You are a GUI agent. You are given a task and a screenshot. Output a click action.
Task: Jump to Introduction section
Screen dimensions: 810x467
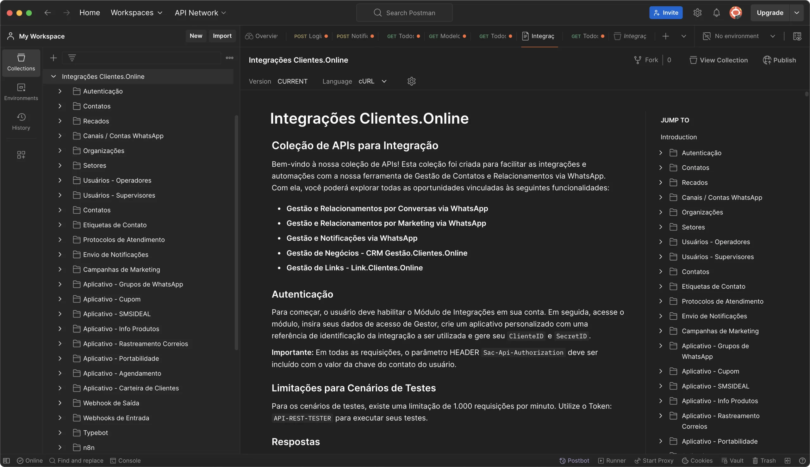tap(678, 137)
